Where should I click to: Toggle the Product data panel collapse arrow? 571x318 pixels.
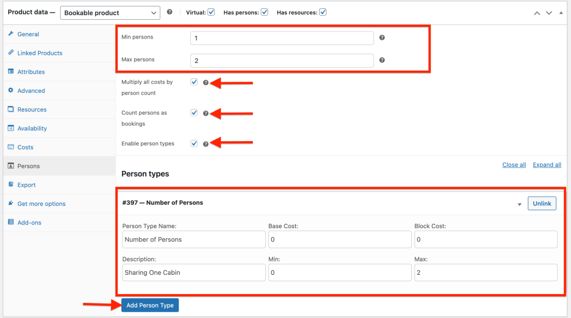click(x=561, y=13)
